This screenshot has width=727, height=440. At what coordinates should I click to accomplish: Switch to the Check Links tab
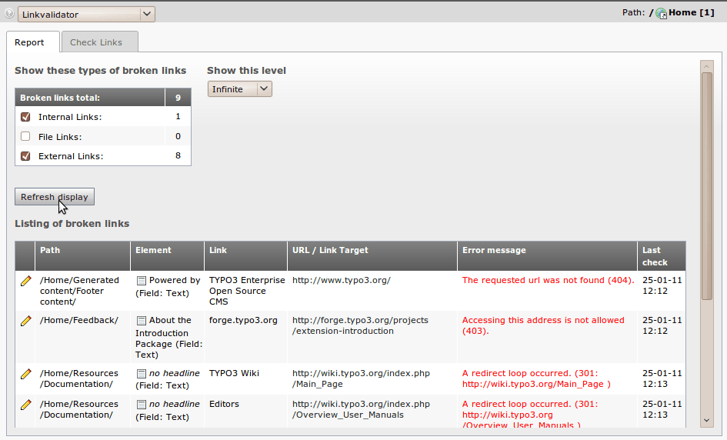click(98, 42)
